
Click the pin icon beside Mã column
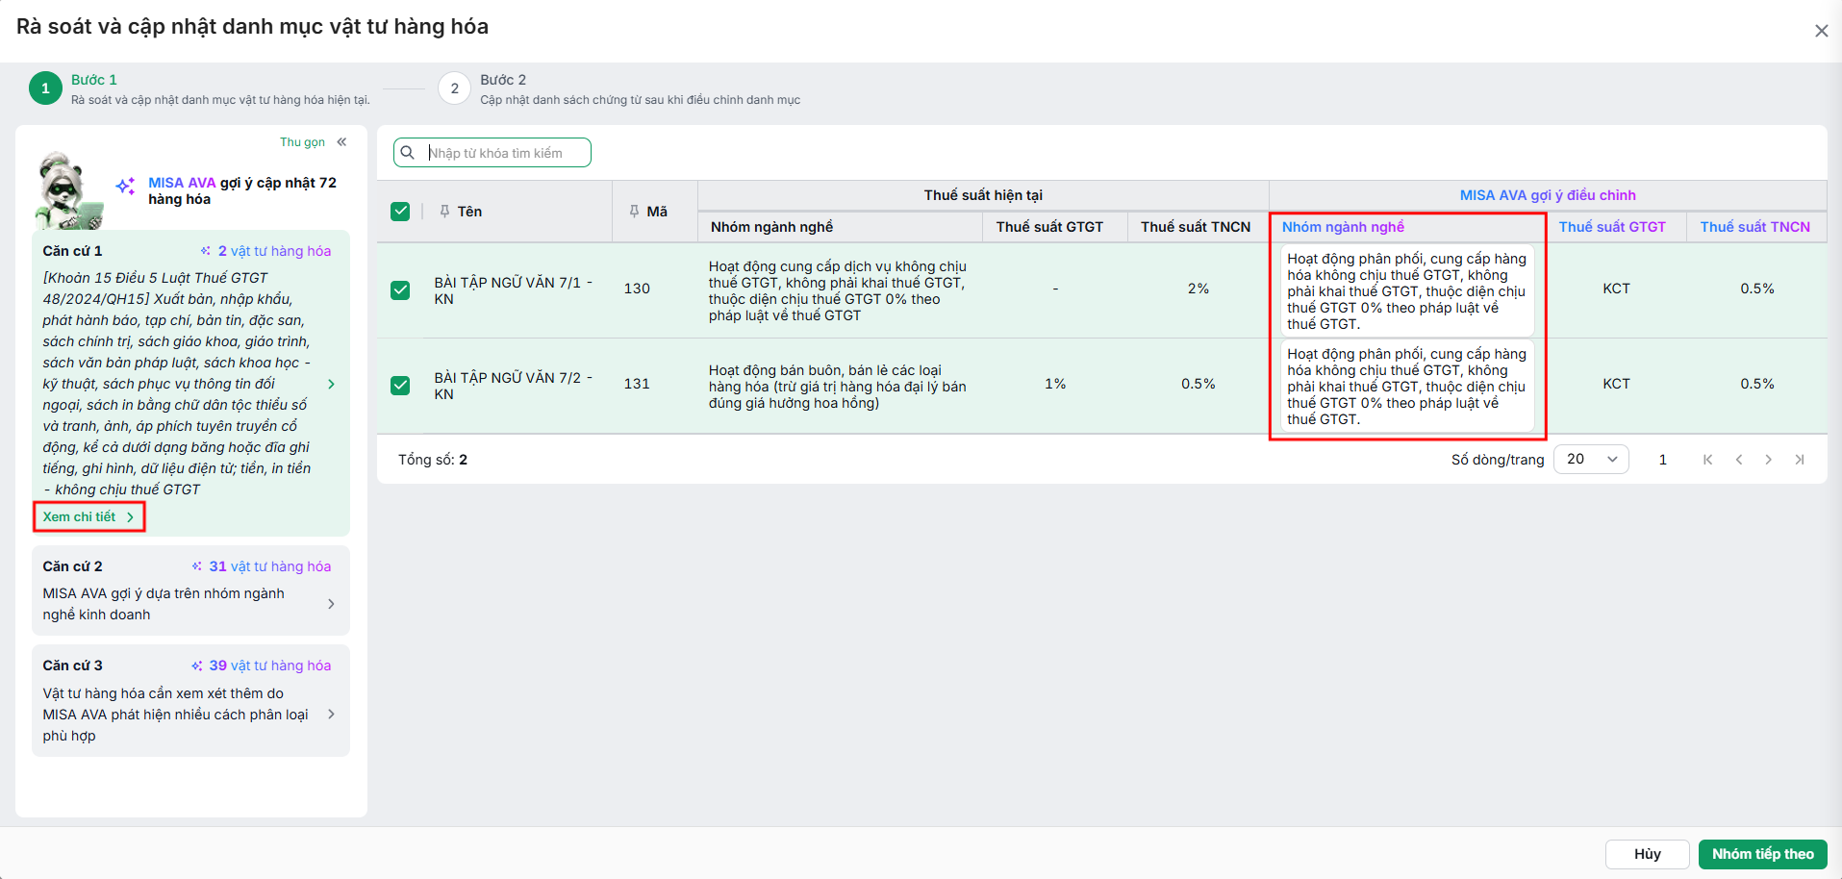tap(634, 212)
